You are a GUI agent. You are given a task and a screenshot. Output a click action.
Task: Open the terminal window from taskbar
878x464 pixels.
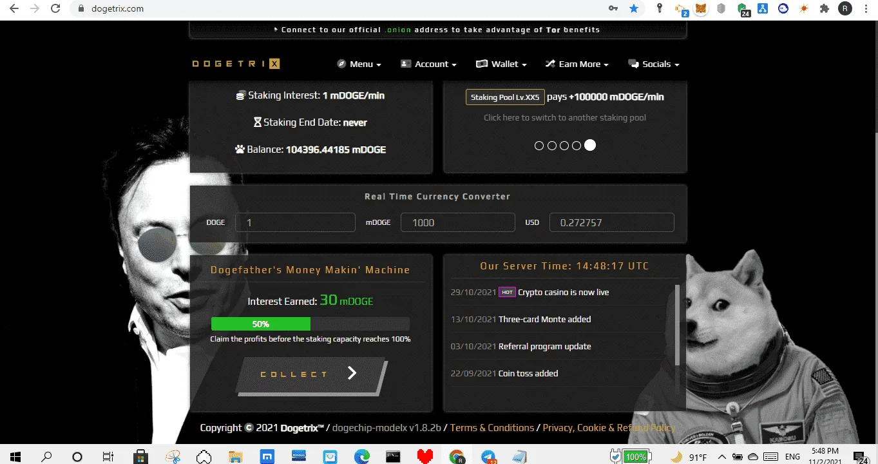[394, 456]
